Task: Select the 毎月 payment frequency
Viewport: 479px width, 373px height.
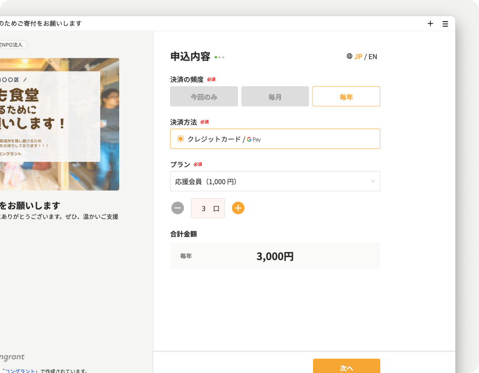Action: 275,97
